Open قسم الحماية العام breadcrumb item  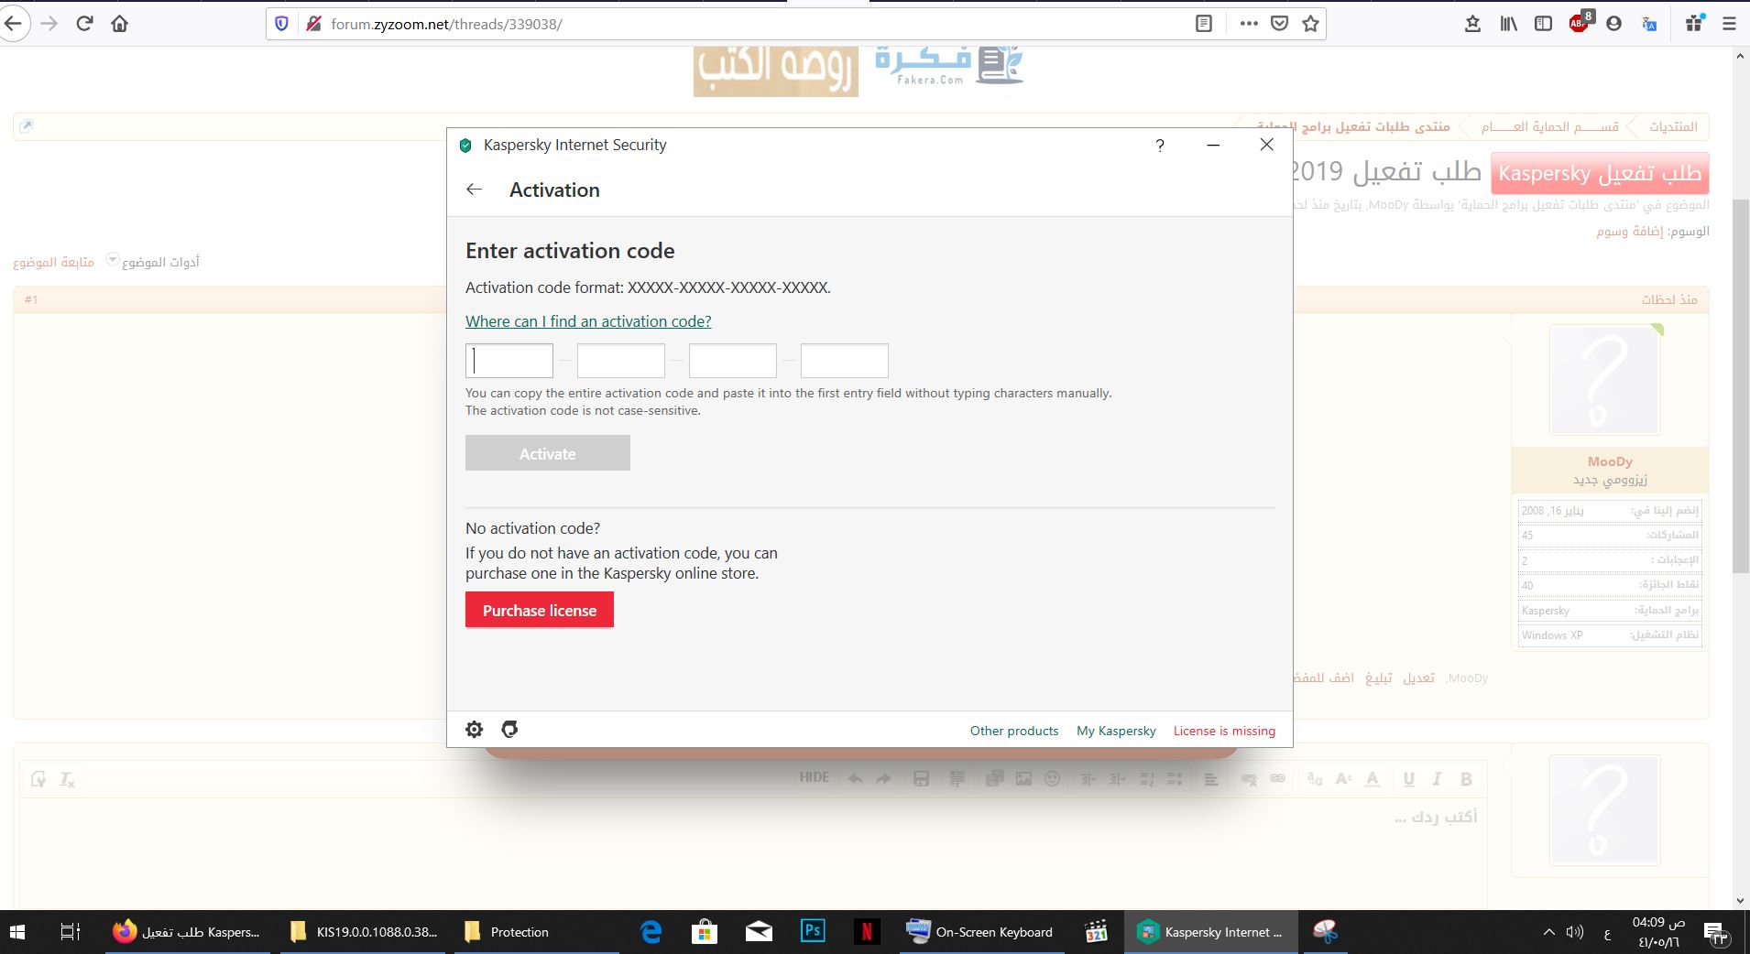pyautogui.click(x=1549, y=126)
